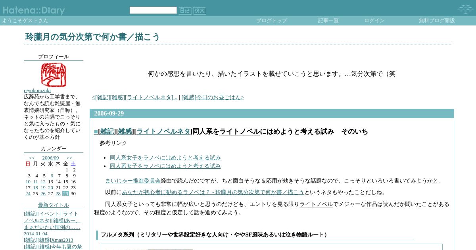Click the 検索 search button
Image resolution: width=476 pixels, height=250 pixels.
200,11
